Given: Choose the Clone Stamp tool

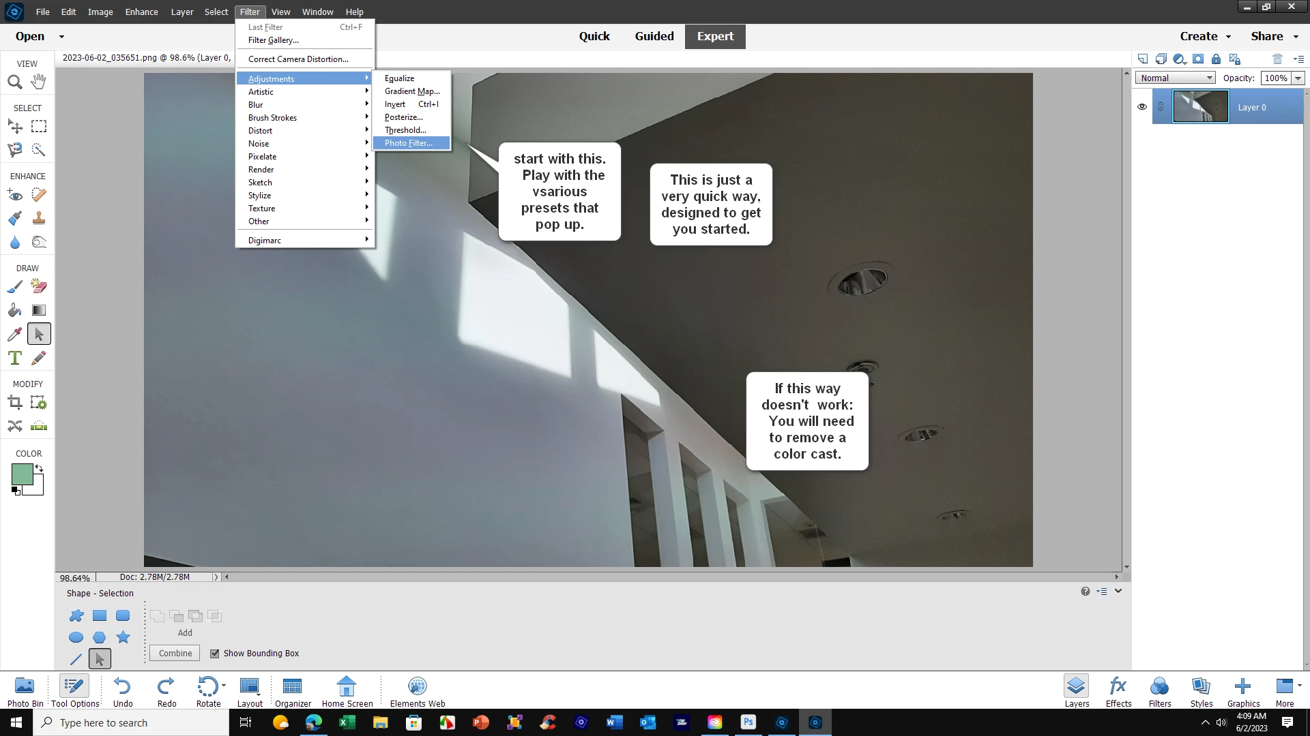Looking at the screenshot, I should click(39, 218).
